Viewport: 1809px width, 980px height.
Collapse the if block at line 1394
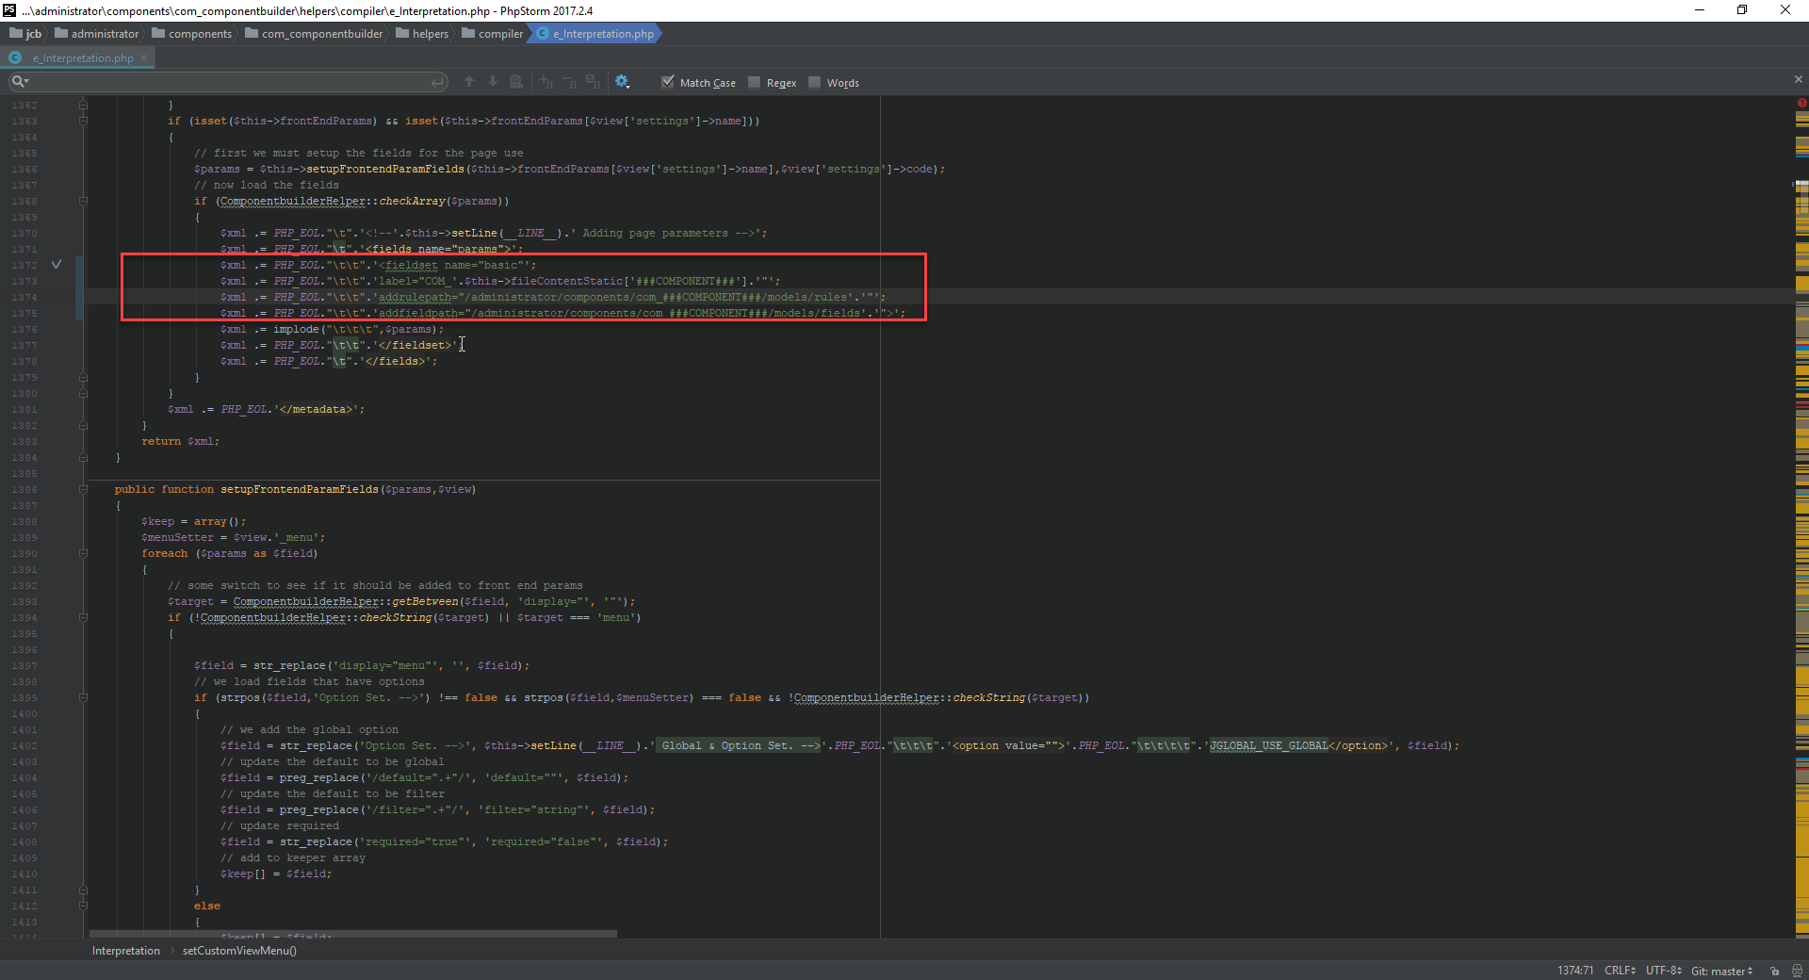[x=83, y=617]
